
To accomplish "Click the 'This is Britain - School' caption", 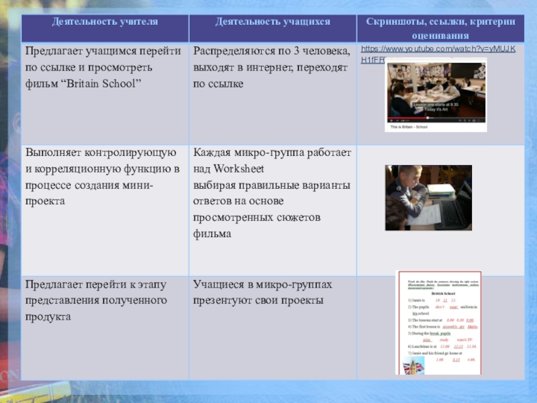I will (409, 126).
